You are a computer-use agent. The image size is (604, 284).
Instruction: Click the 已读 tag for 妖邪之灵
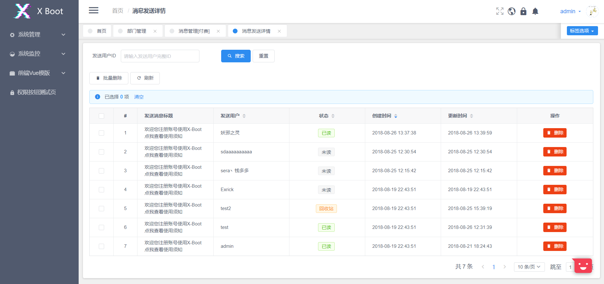tap(326, 133)
